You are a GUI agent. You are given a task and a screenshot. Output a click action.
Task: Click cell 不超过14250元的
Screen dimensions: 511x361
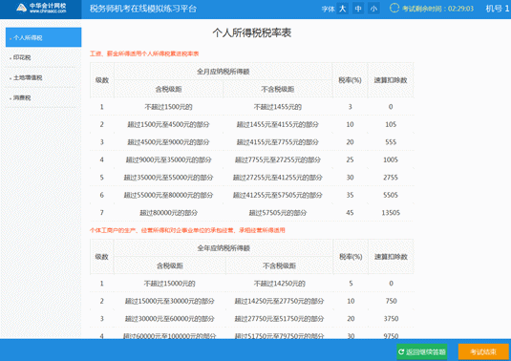pos(279,284)
